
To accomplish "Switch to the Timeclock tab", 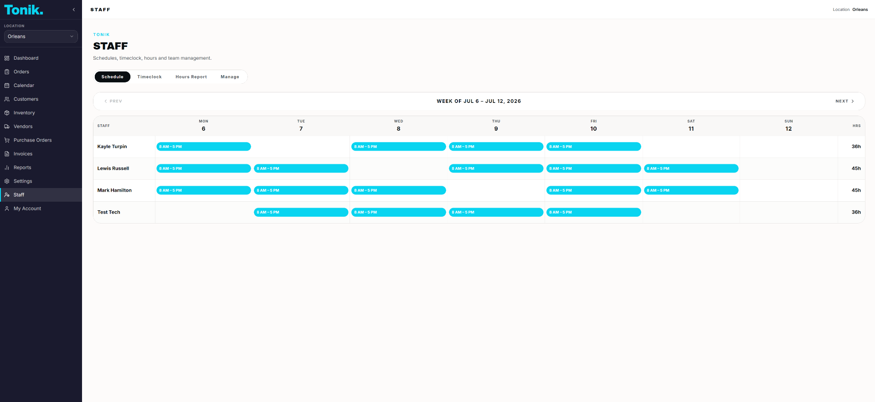I will (149, 77).
